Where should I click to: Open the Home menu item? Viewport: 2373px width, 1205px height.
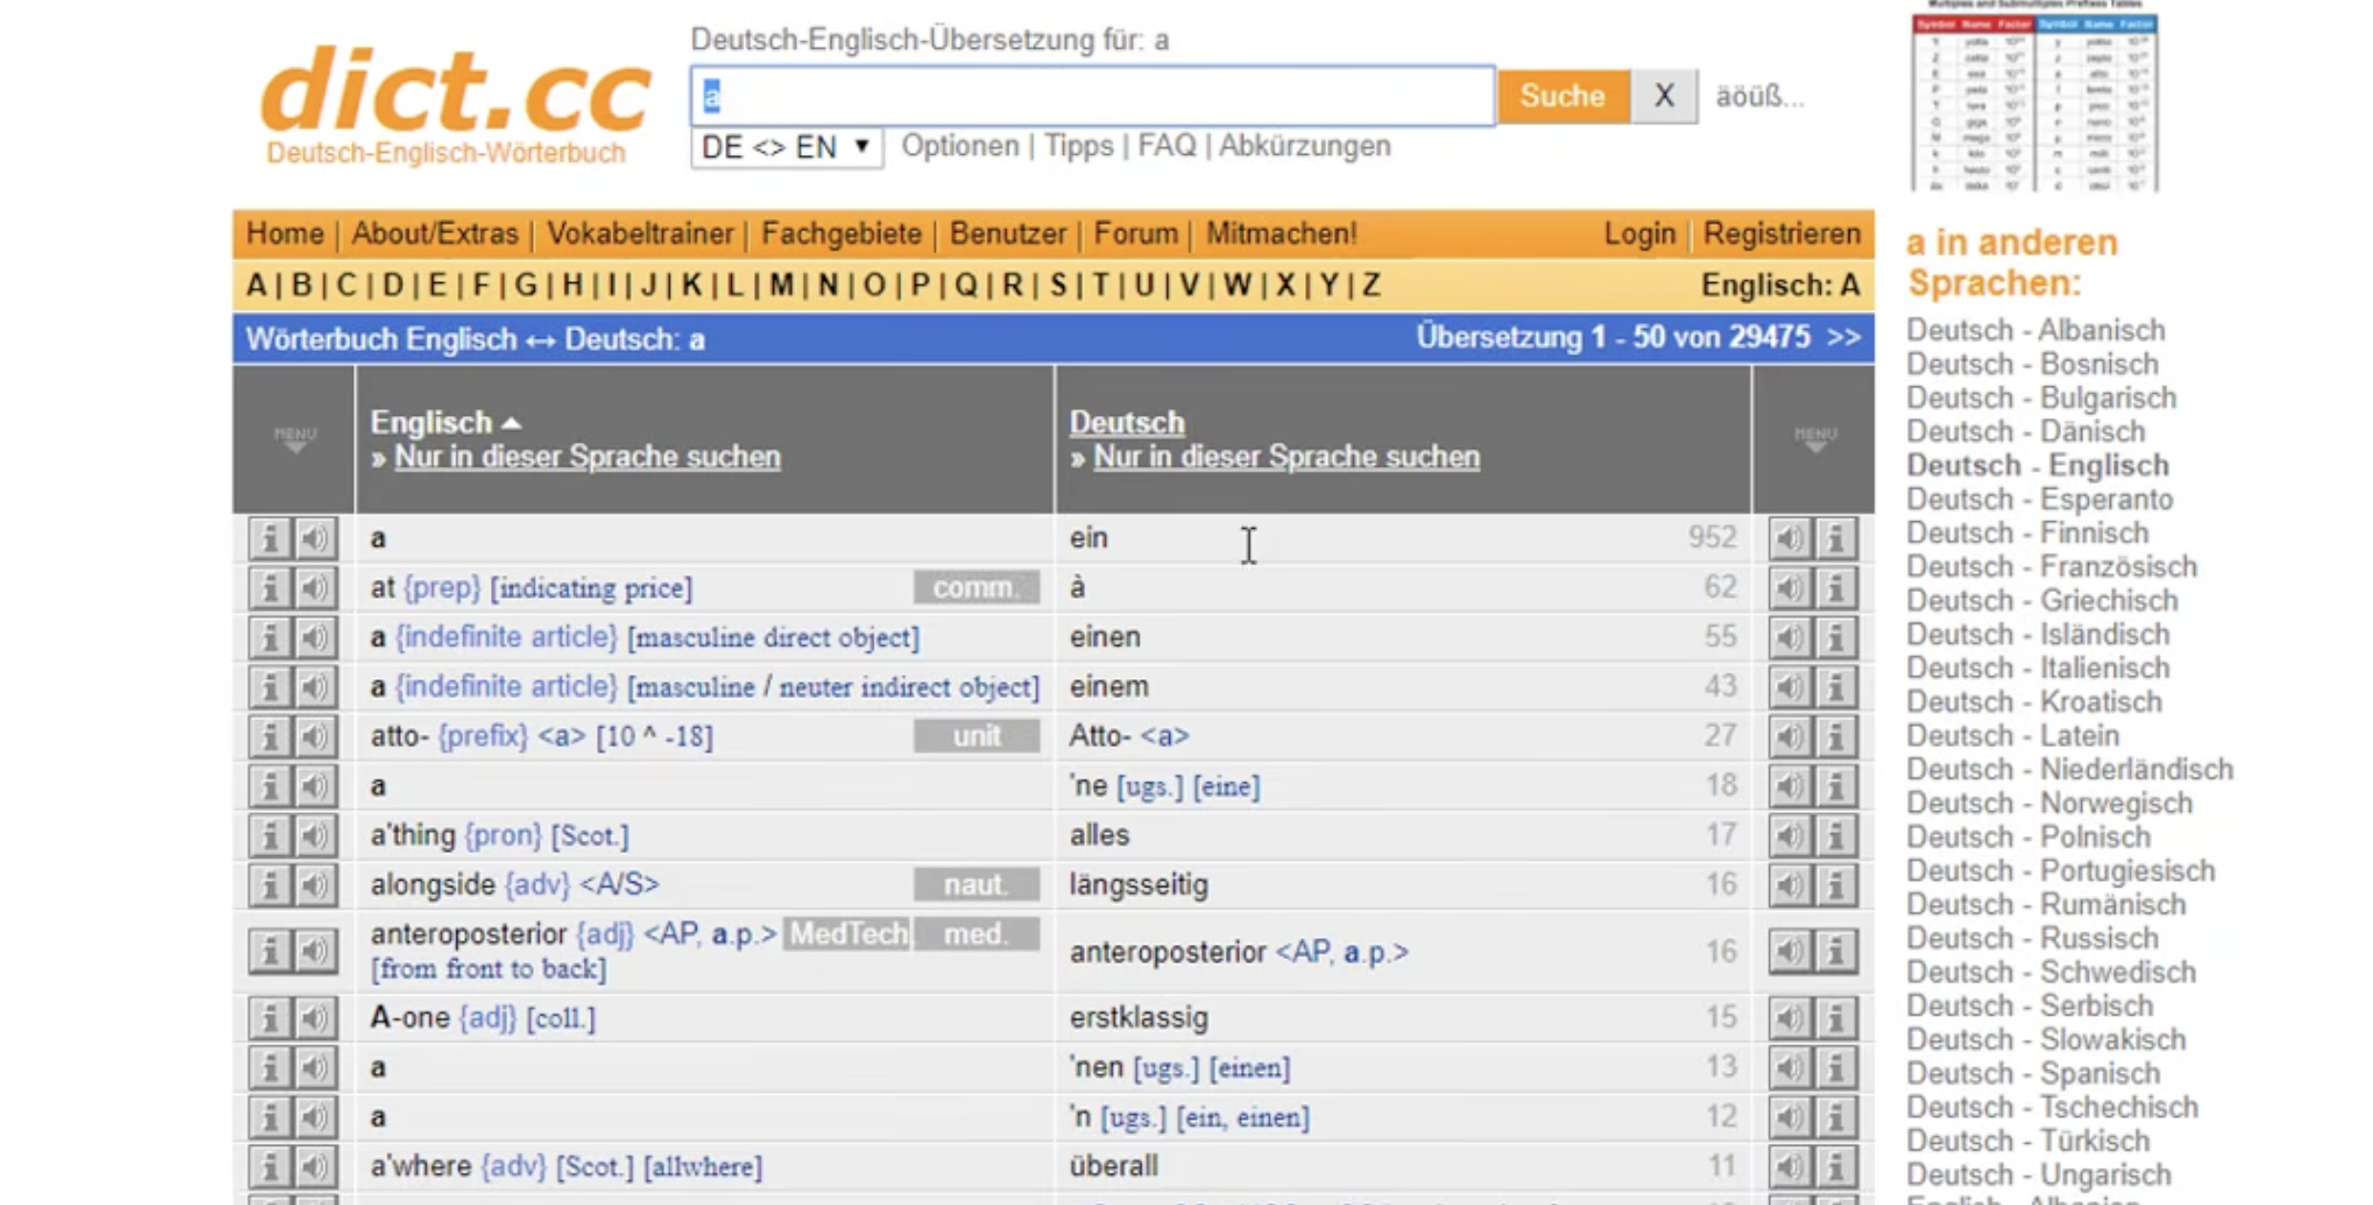click(285, 233)
